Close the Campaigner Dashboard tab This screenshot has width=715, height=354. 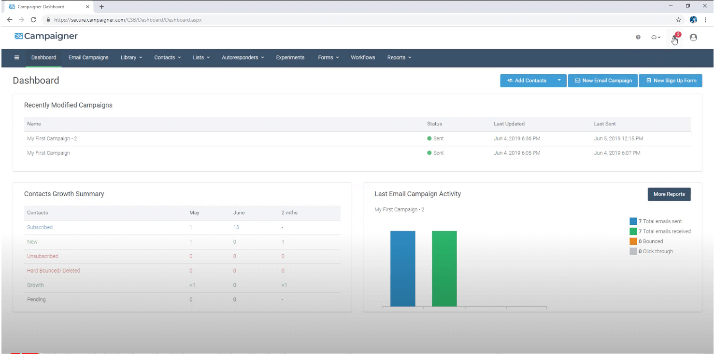pyautogui.click(x=87, y=7)
